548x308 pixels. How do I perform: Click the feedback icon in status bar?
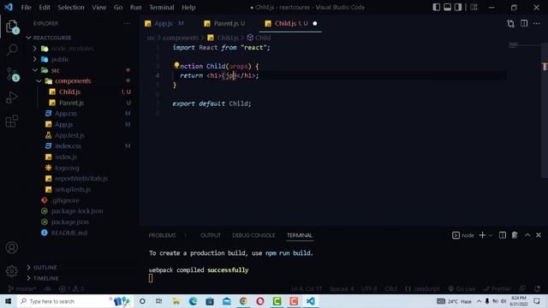pyautogui.click(x=522, y=289)
